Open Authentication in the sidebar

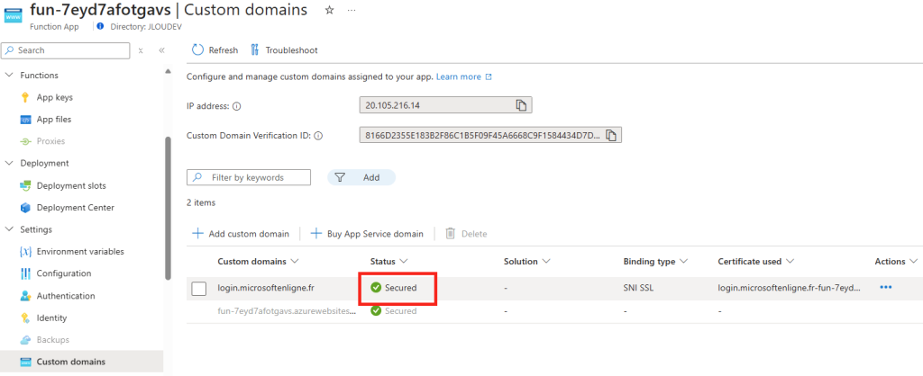[65, 296]
